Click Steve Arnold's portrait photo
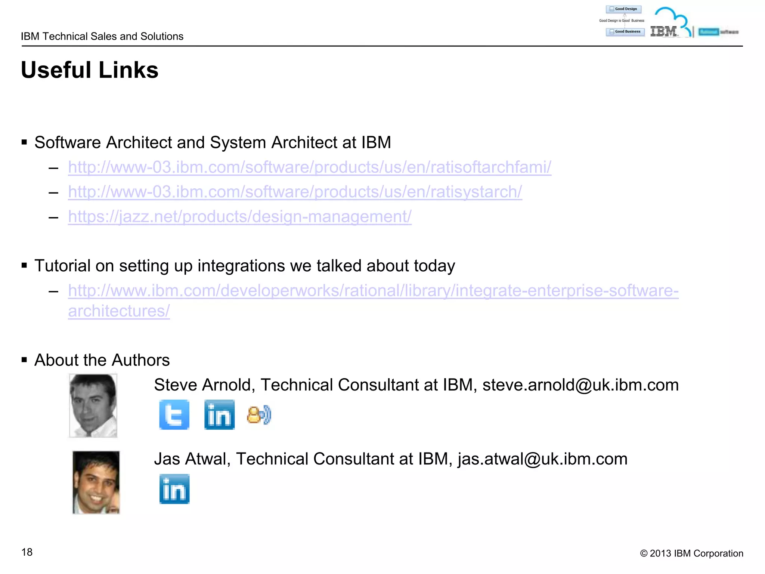 93,405
